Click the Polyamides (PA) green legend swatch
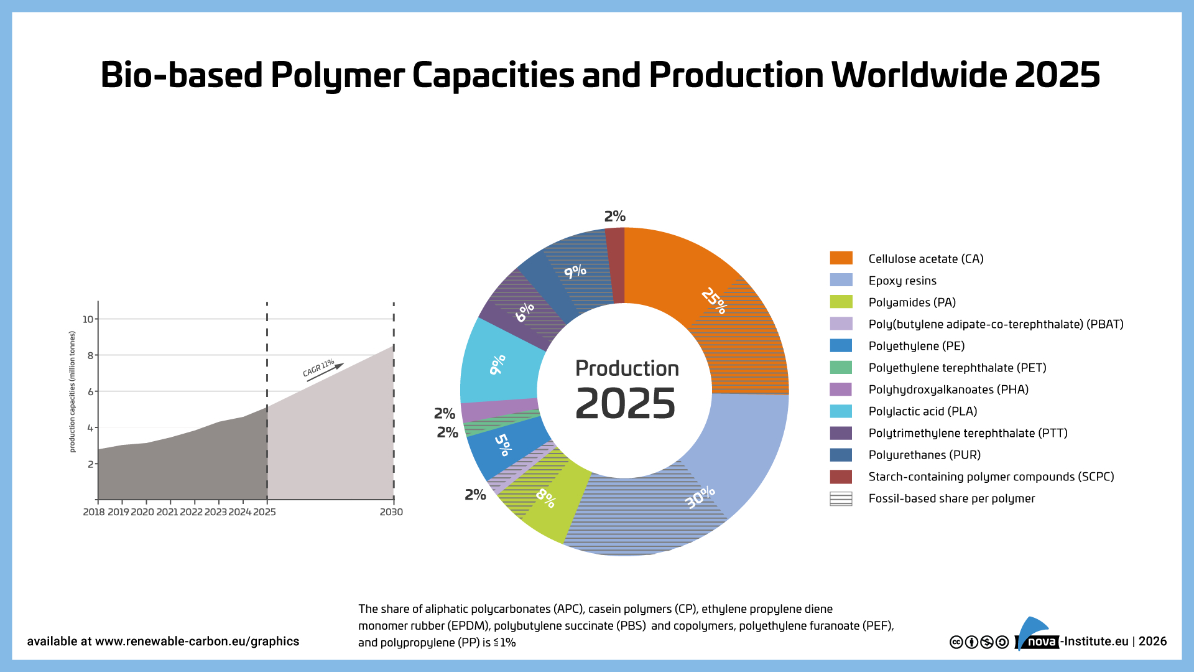The image size is (1194, 672). point(841,302)
